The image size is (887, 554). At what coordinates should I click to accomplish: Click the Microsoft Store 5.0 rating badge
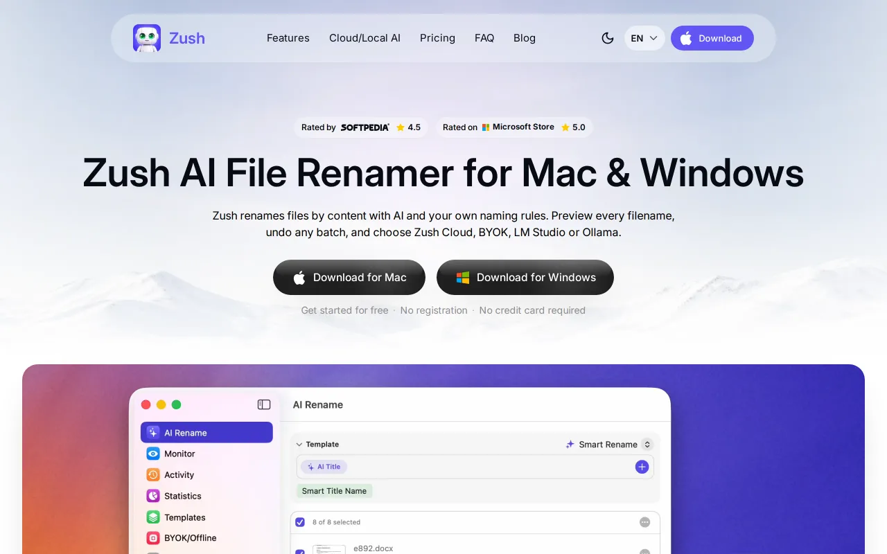[513, 127]
